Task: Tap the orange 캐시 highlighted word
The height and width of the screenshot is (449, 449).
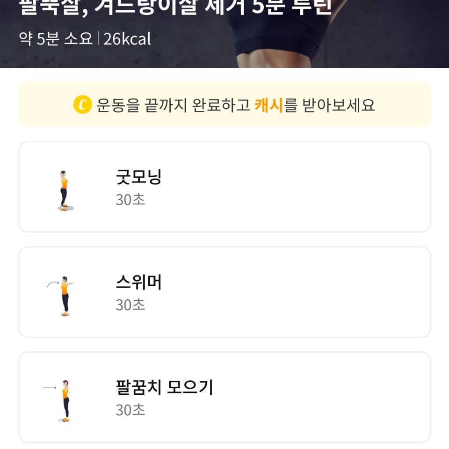Action: click(x=269, y=105)
